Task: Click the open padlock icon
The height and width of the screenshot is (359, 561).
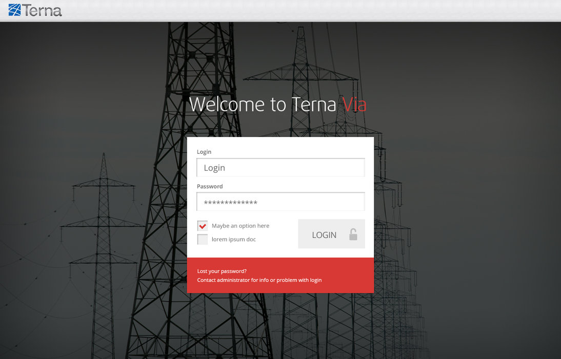Action: tap(353, 234)
